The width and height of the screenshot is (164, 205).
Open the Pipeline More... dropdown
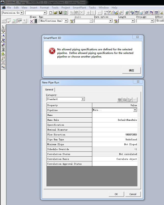(135, 110)
